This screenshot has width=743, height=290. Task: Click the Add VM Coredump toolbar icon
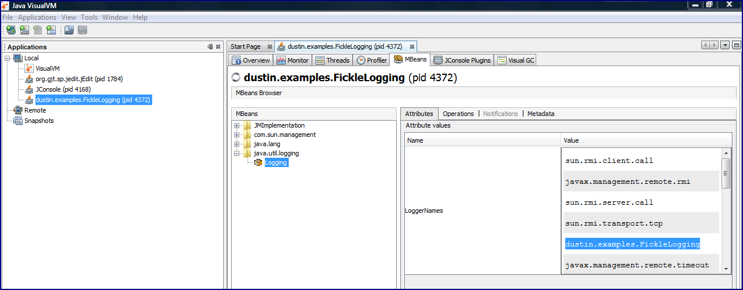coord(38,30)
